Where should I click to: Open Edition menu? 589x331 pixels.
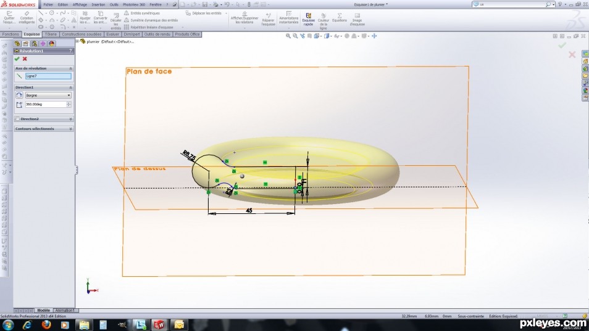click(x=63, y=4)
